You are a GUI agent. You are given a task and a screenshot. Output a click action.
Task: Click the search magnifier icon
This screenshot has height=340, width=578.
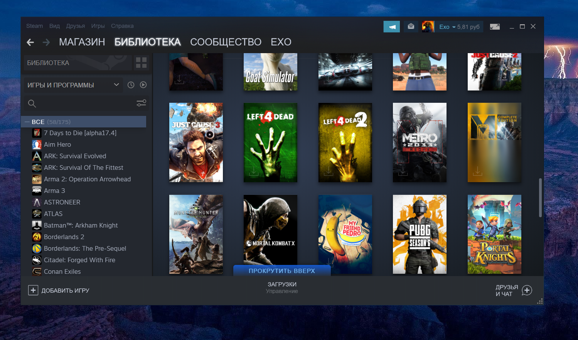[32, 103]
